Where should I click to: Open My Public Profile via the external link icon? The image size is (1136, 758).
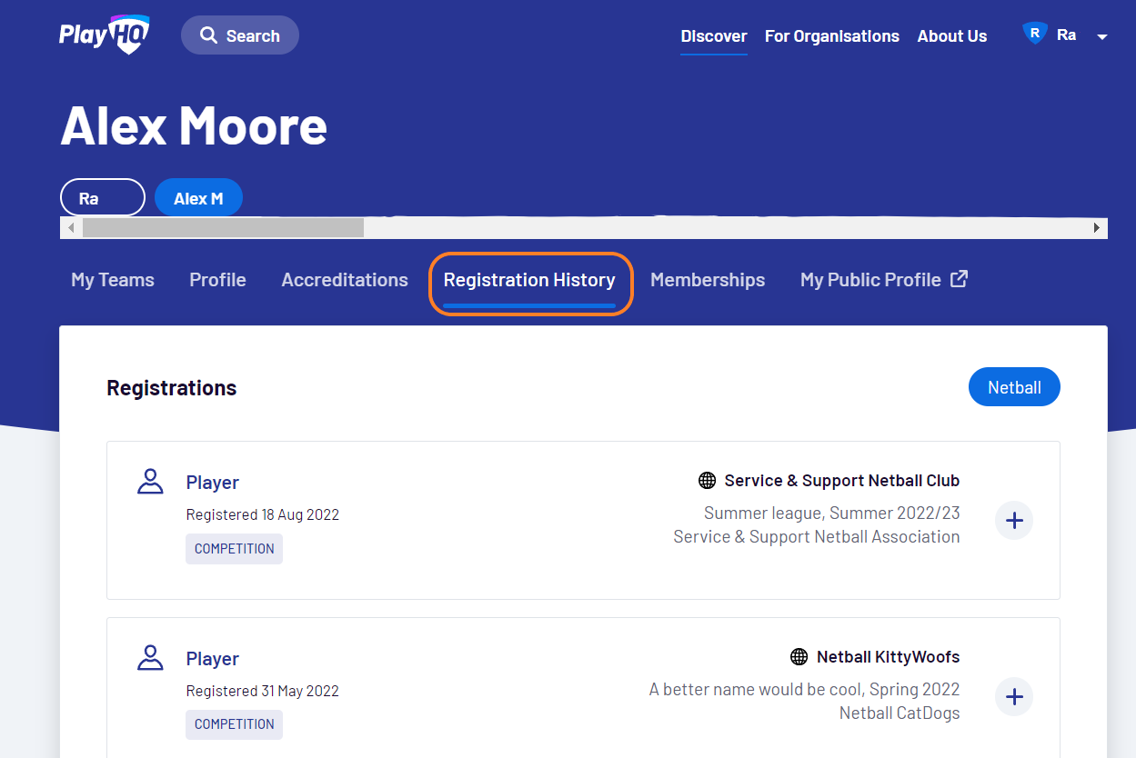[x=959, y=279]
